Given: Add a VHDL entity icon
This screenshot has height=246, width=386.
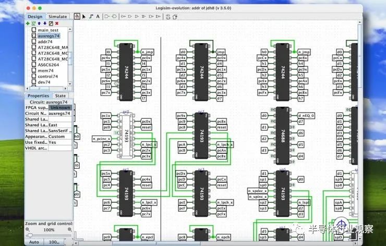Looking at the screenshot, I should pyautogui.click(x=33, y=23).
